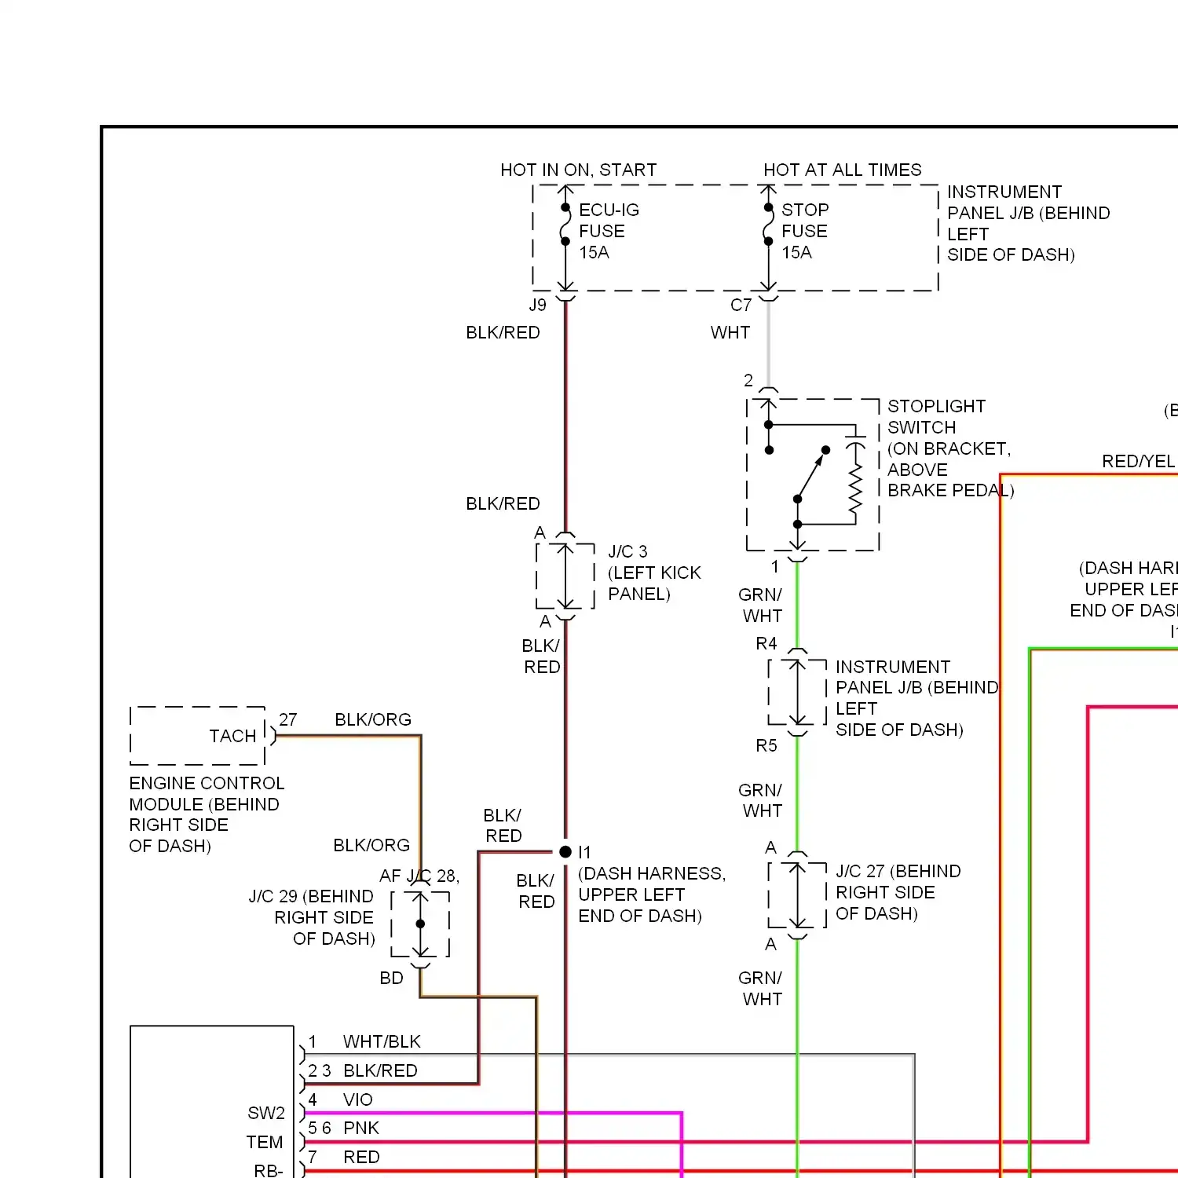Click the AF J/C 28 label
Screen dimensions: 1178x1178
pos(419,876)
